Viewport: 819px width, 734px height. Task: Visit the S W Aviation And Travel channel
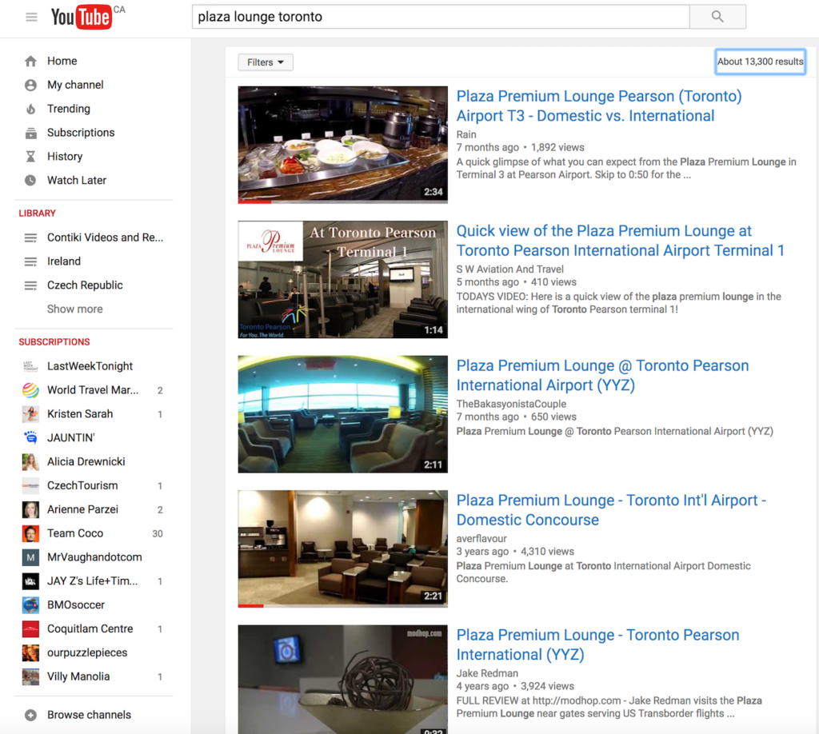[509, 269]
